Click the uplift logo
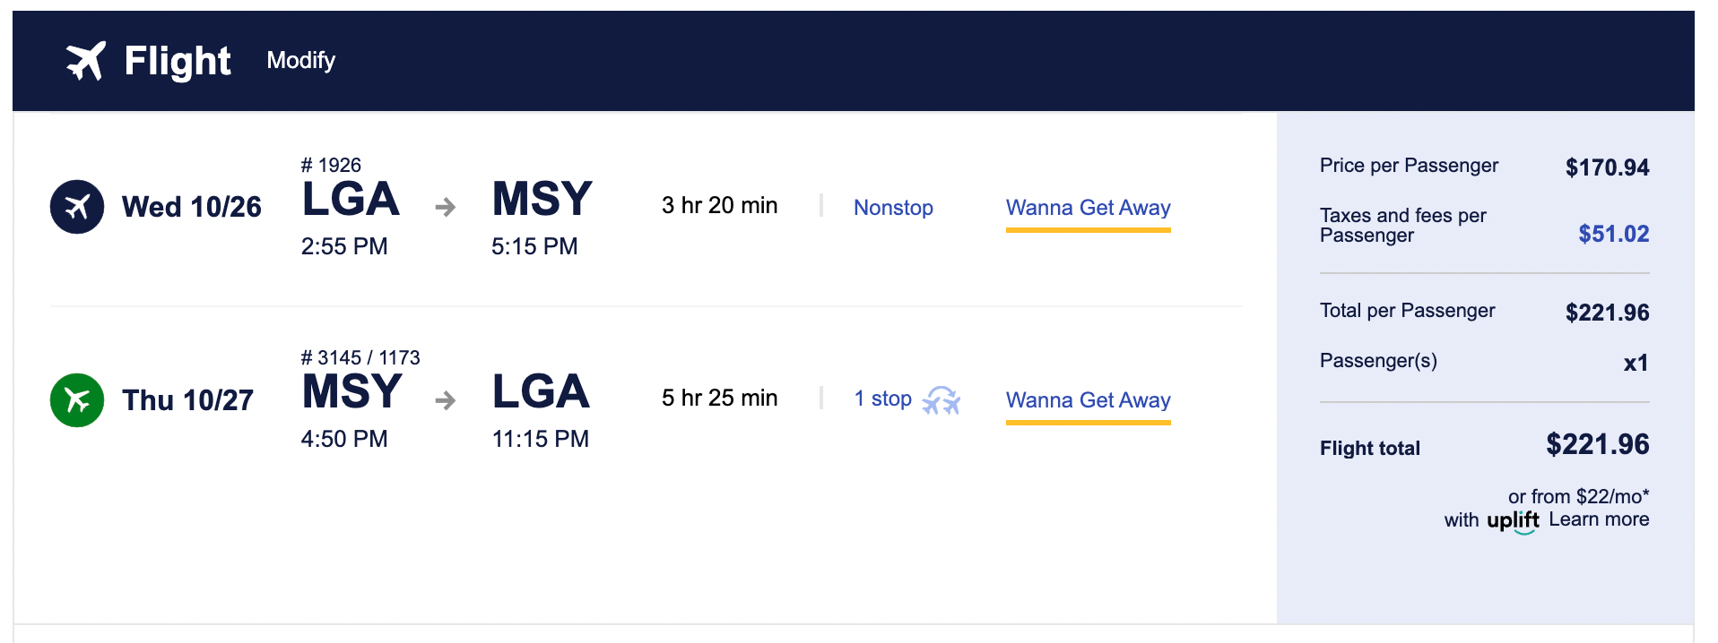Screen dimensions: 1718x643 [x=1513, y=521]
